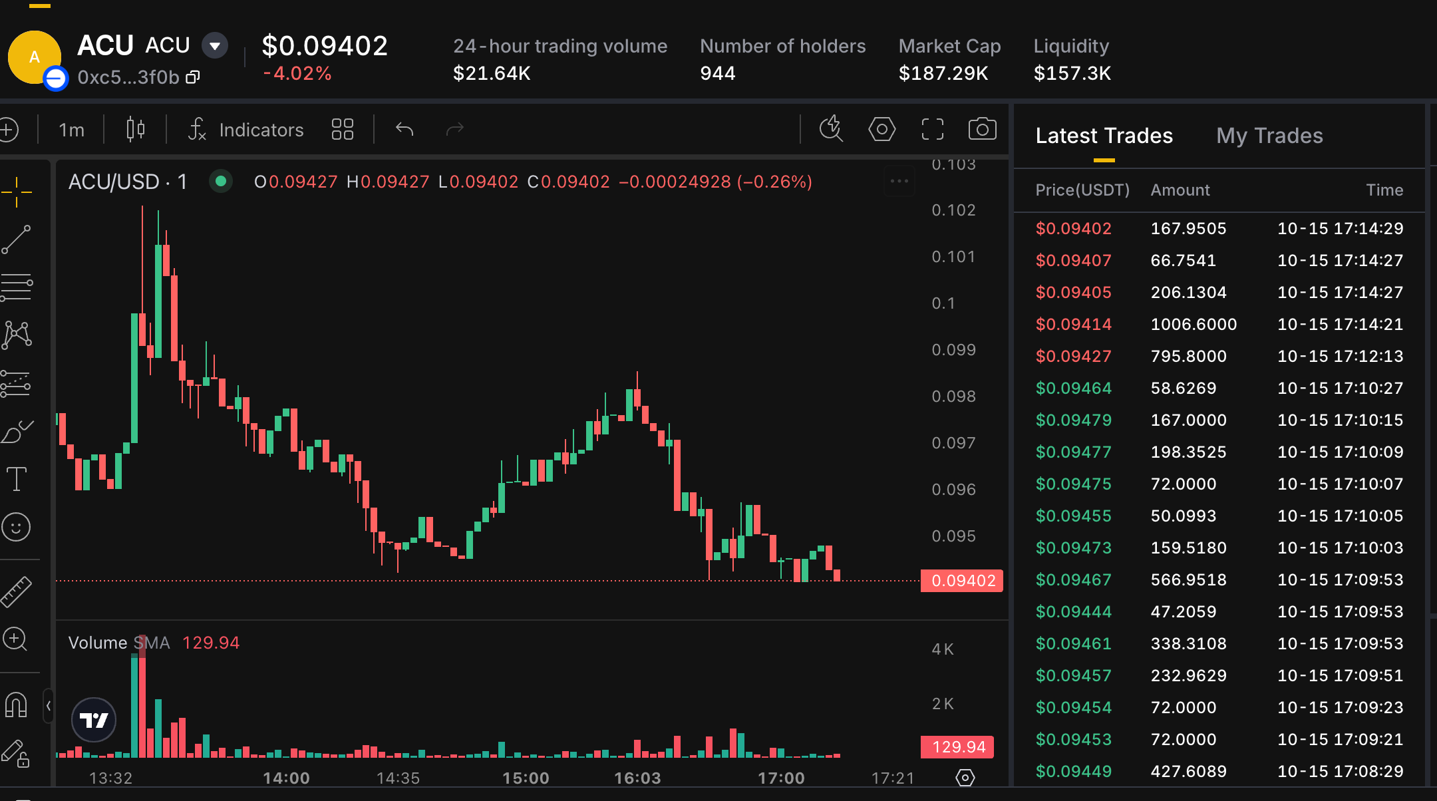Switch to Latest Trades tab
Viewport: 1437px width, 801px height.
(x=1104, y=136)
